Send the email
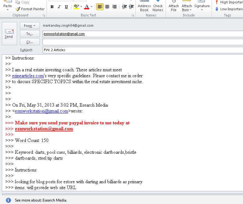 coord(9,34)
